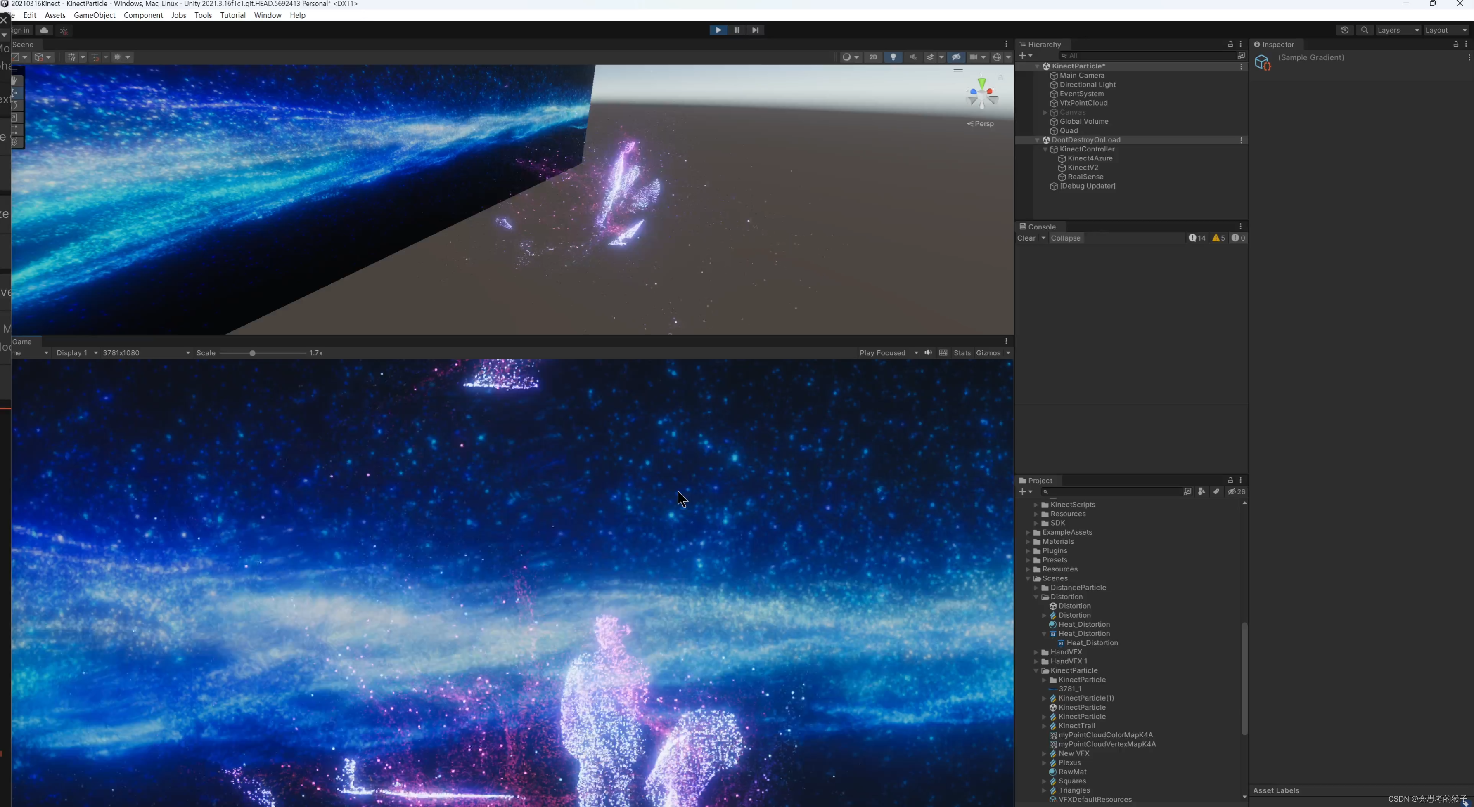Click the Gizmos button in Game view
The image size is (1474, 807).
click(x=988, y=353)
